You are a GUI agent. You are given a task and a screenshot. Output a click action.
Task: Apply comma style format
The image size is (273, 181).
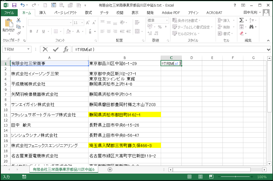[x=166, y=27]
